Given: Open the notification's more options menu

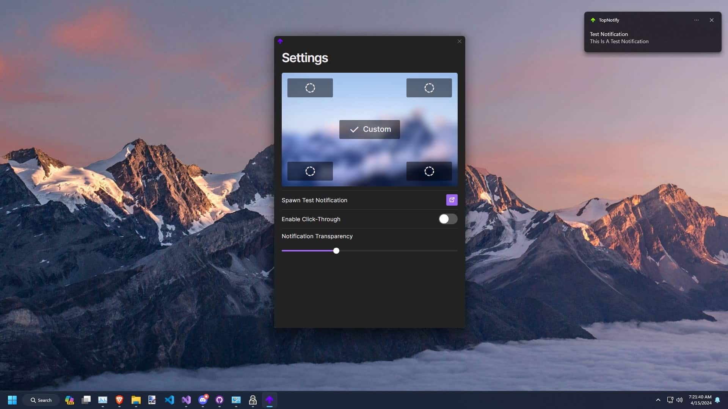Looking at the screenshot, I should point(697,20).
